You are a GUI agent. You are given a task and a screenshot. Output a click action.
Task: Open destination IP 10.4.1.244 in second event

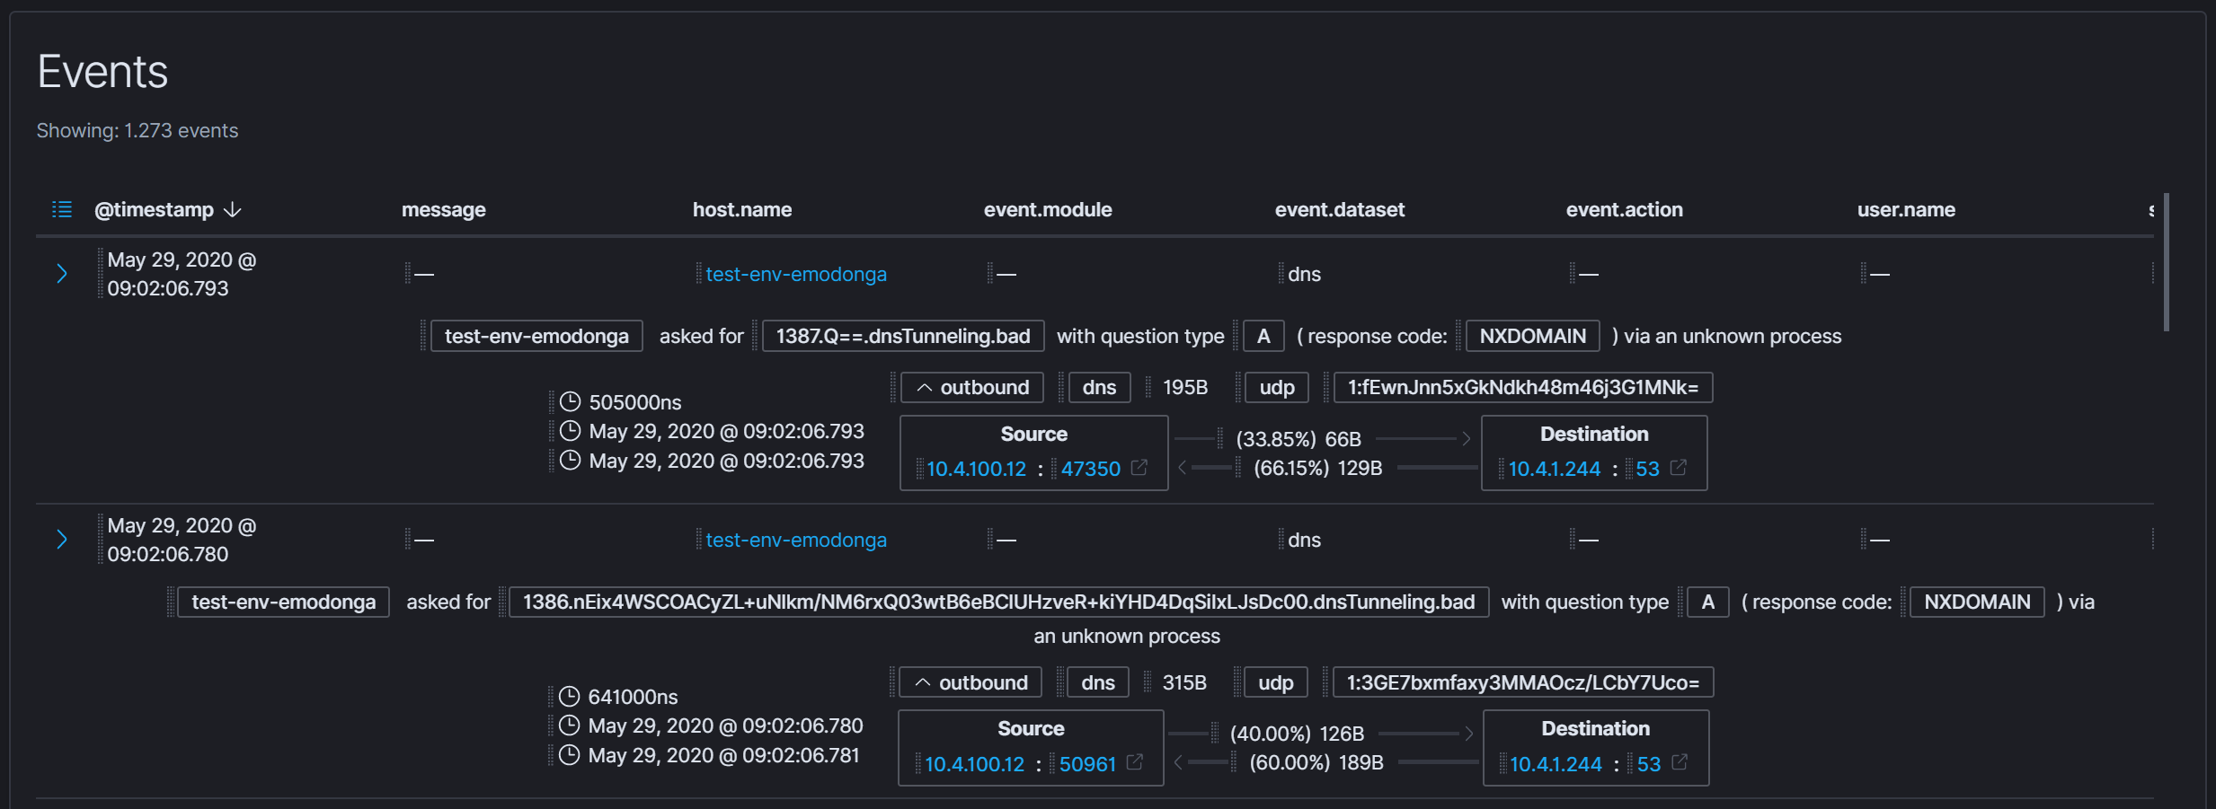(x=1555, y=763)
